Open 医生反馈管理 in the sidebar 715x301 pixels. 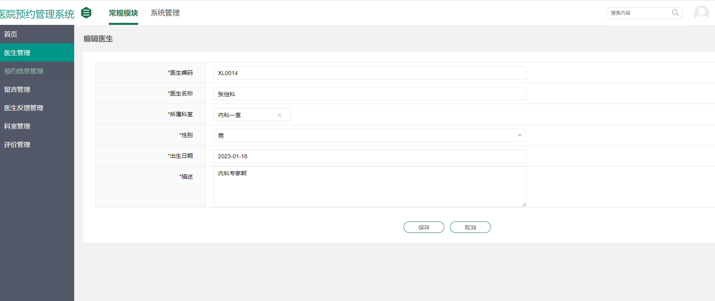pyautogui.click(x=37, y=108)
